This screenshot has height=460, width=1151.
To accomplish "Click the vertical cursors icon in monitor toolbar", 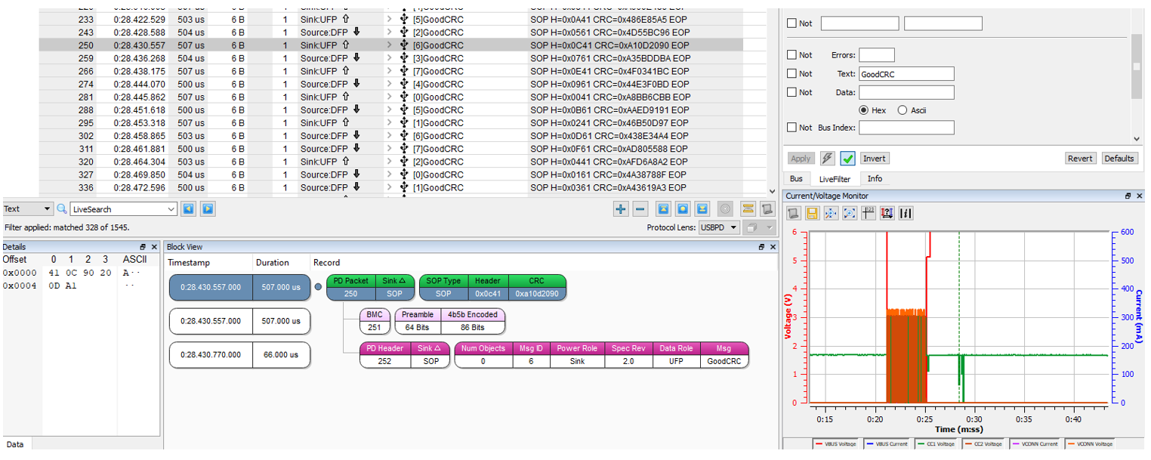I will pyautogui.click(x=906, y=214).
